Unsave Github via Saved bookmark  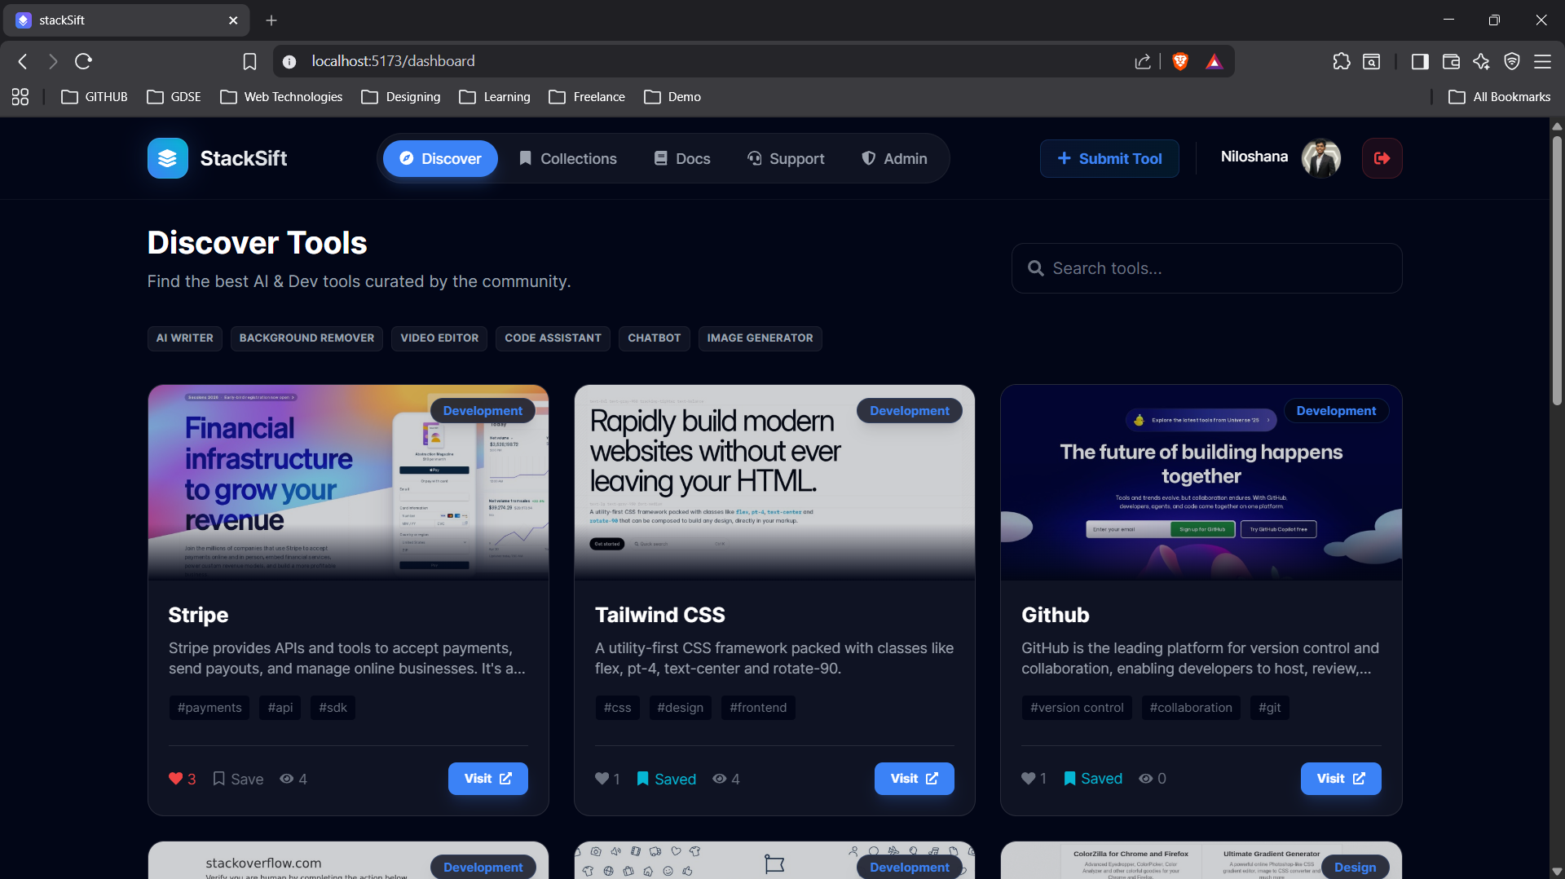tap(1092, 779)
